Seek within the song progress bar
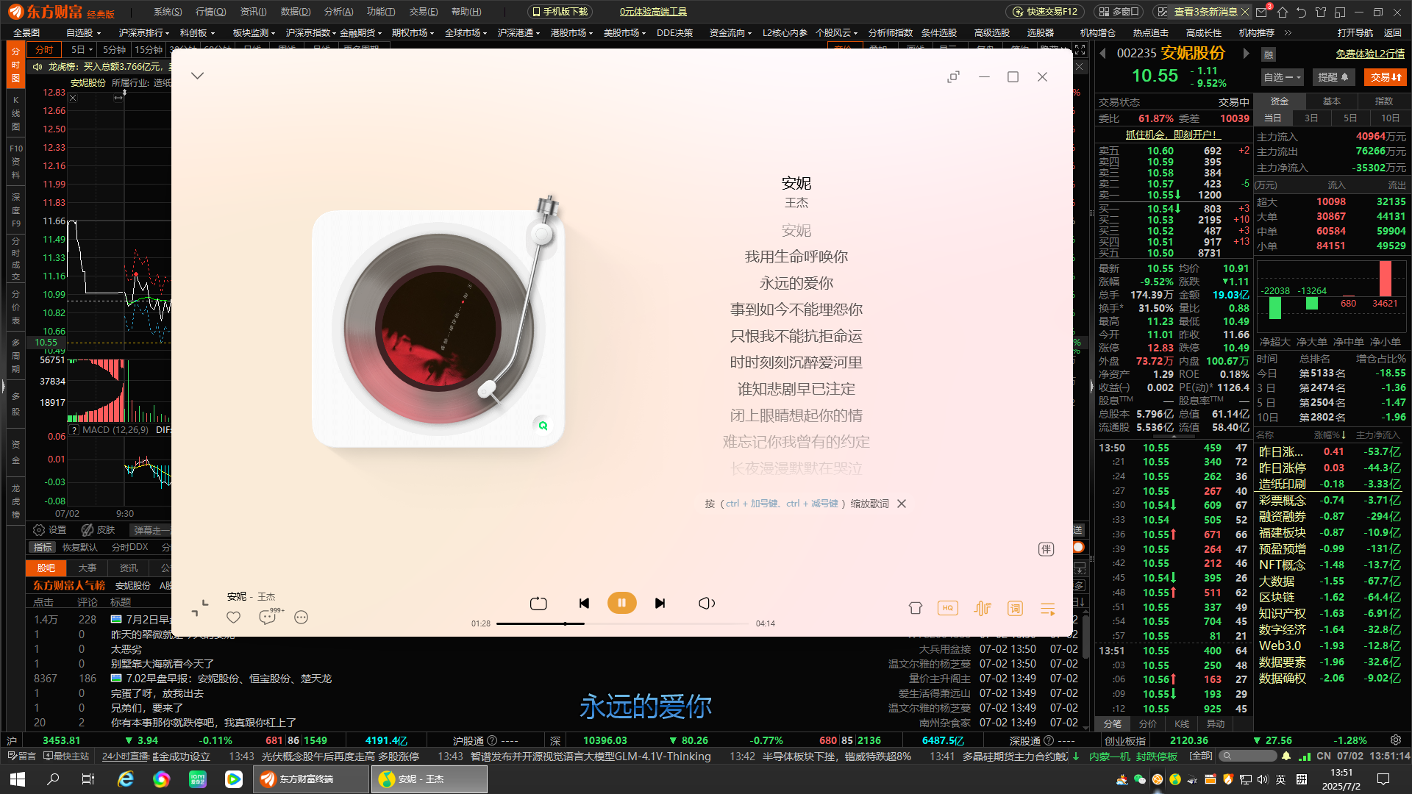Image resolution: width=1412 pixels, height=794 pixels. (x=622, y=623)
